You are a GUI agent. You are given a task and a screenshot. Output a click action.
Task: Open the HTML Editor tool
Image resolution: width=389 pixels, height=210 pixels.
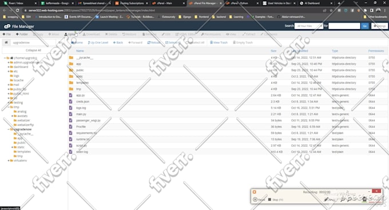[185, 34]
